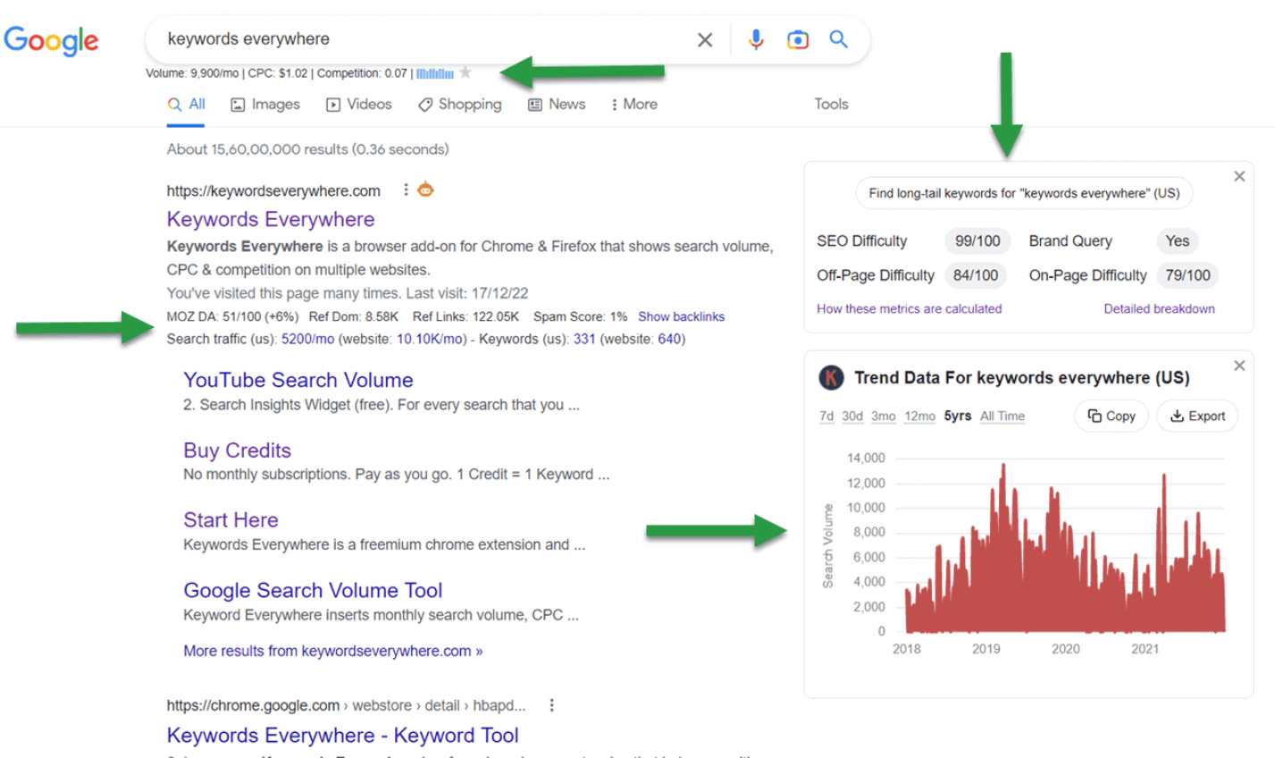Click the 10.10K/mo website traffic value
Image resolution: width=1275 pixels, height=758 pixels.
tap(429, 339)
